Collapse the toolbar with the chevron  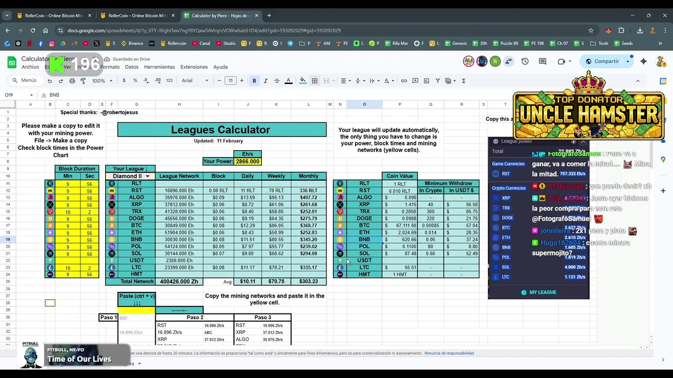coord(638,81)
